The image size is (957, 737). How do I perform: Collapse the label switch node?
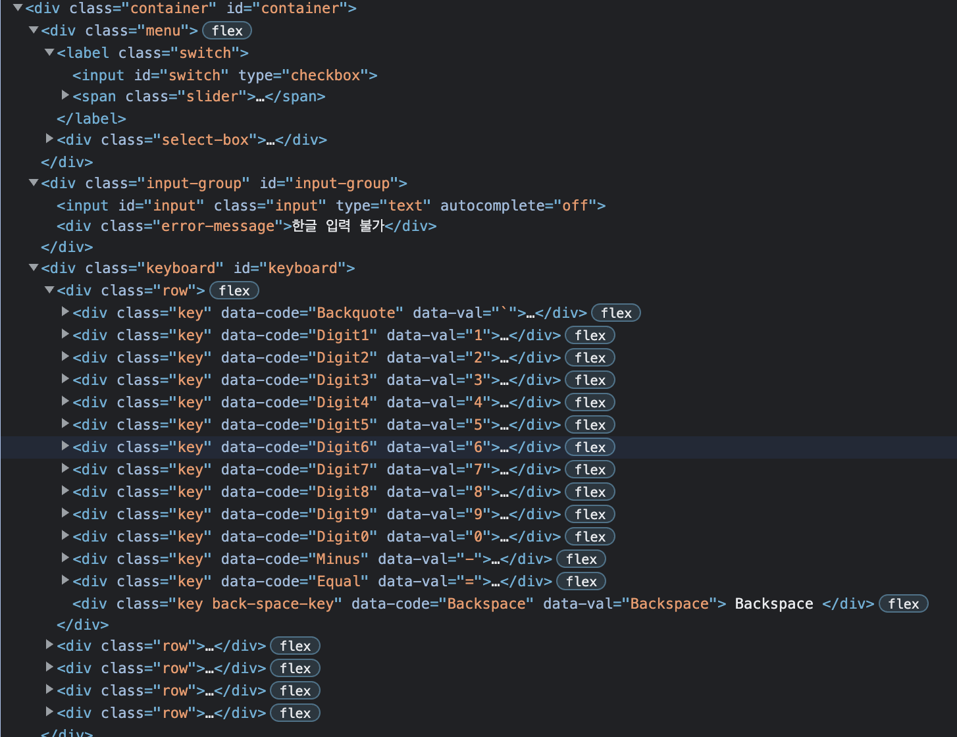click(49, 53)
